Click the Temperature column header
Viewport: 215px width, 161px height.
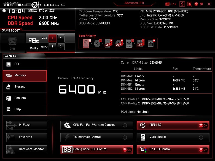click(202, 69)
